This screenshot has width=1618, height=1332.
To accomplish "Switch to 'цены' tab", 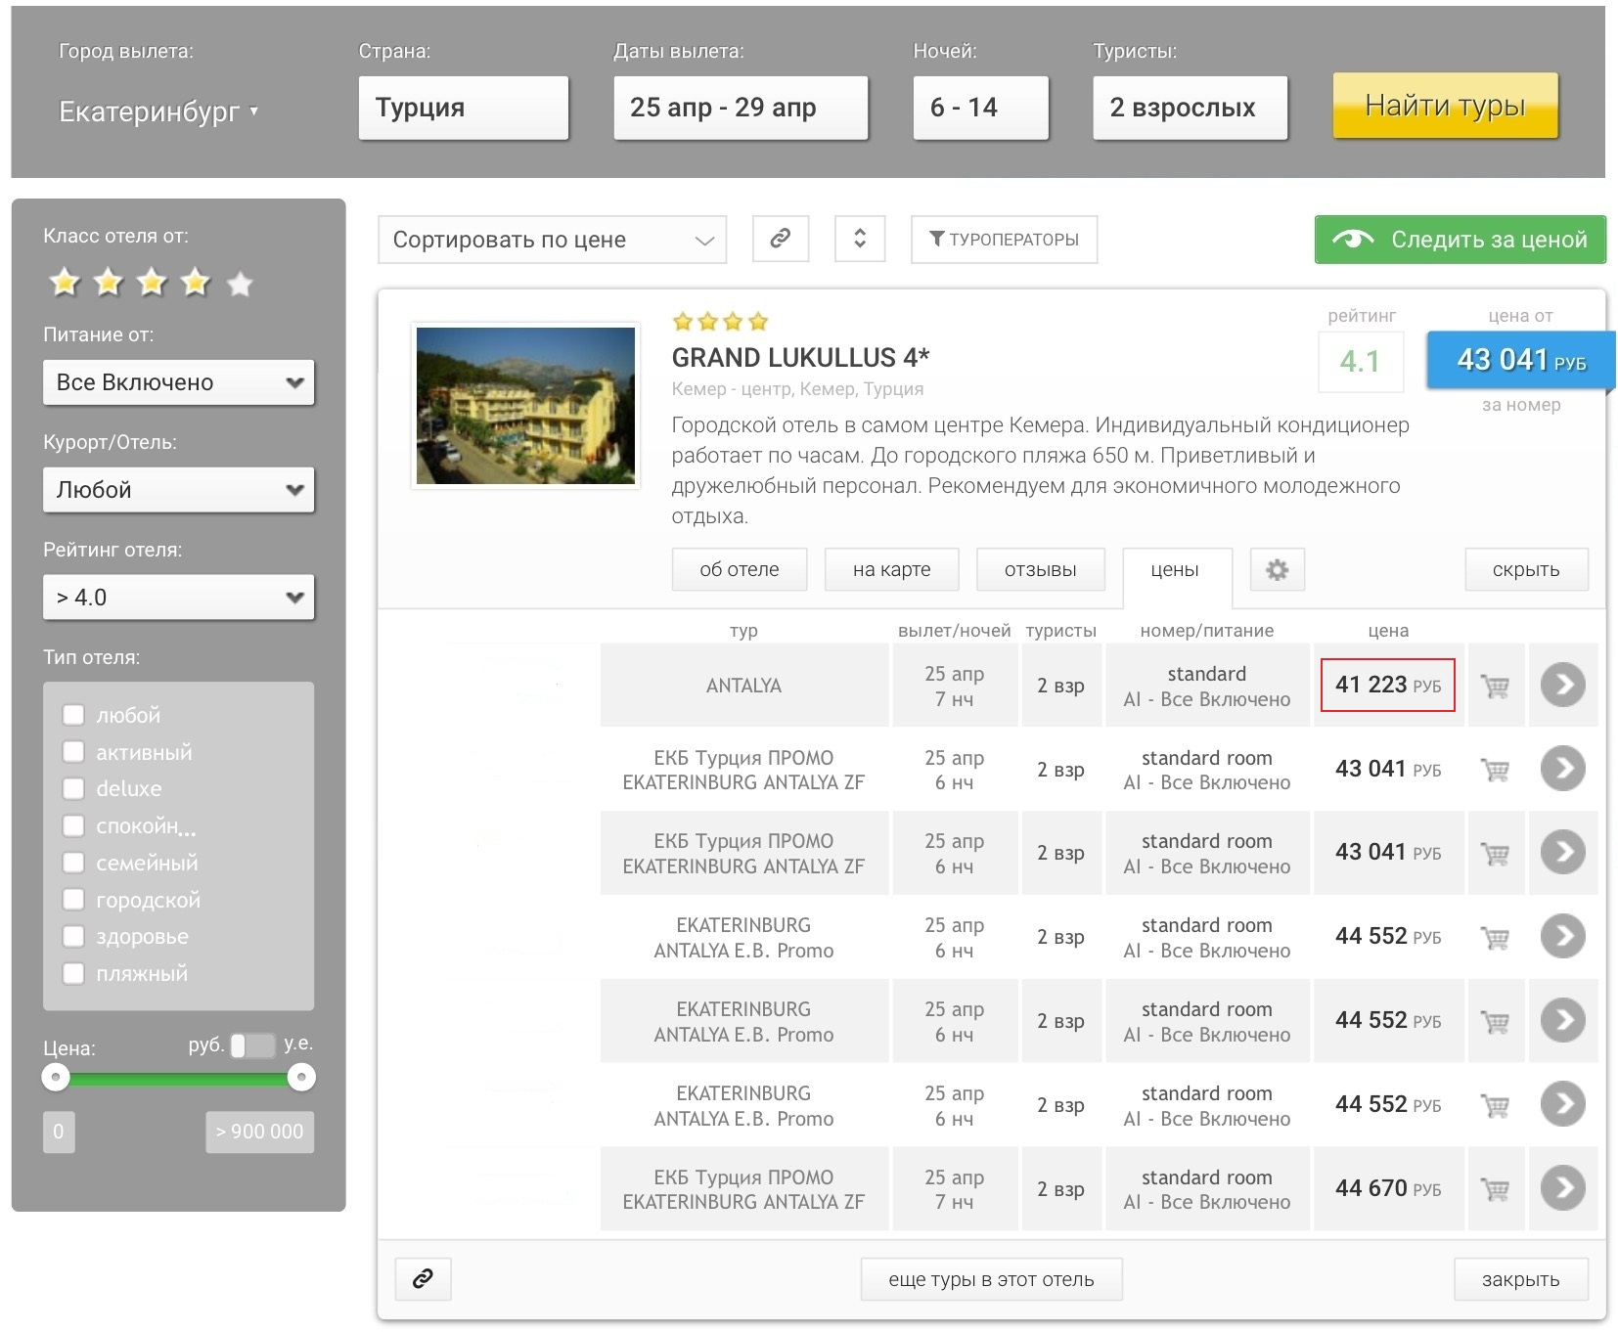I will click(1175, 570).
